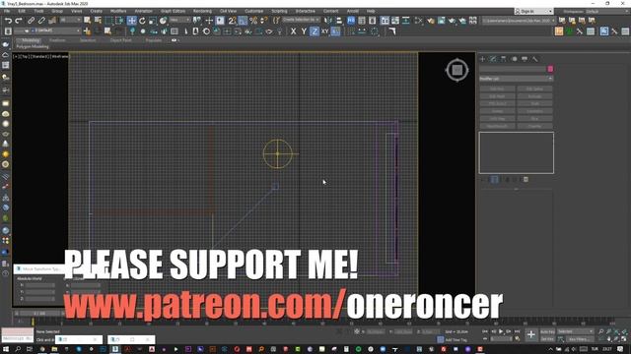Show hidden system tray icons
Viewport: 631px width, 354px height.
point(551,350)
